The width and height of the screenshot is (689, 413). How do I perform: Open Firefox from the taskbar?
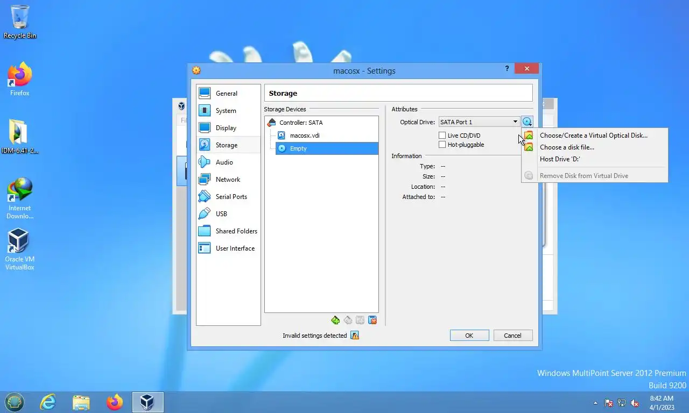[115, 402]
